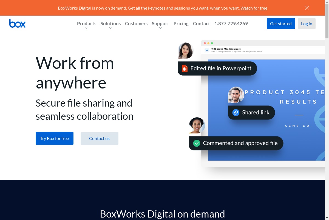Click Try Box for free button
This screenshot has width=329, height=220.
point(55,138)
